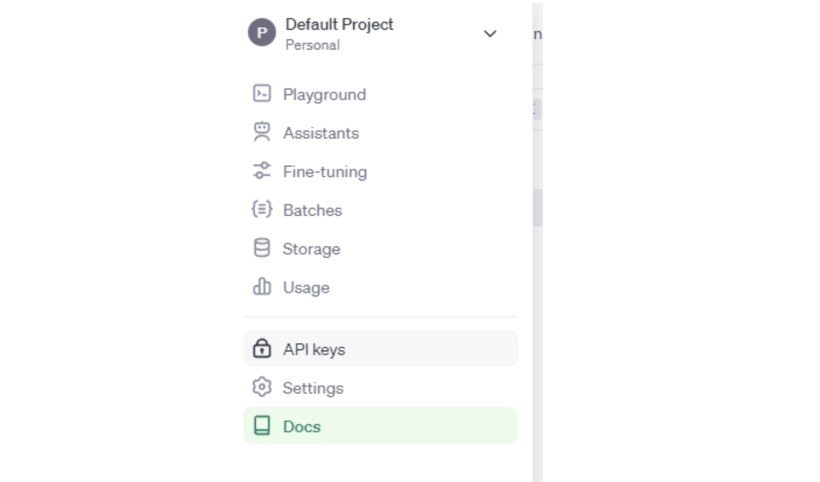
Task: Click the Assistants robot icon
Action: (261, 132)
